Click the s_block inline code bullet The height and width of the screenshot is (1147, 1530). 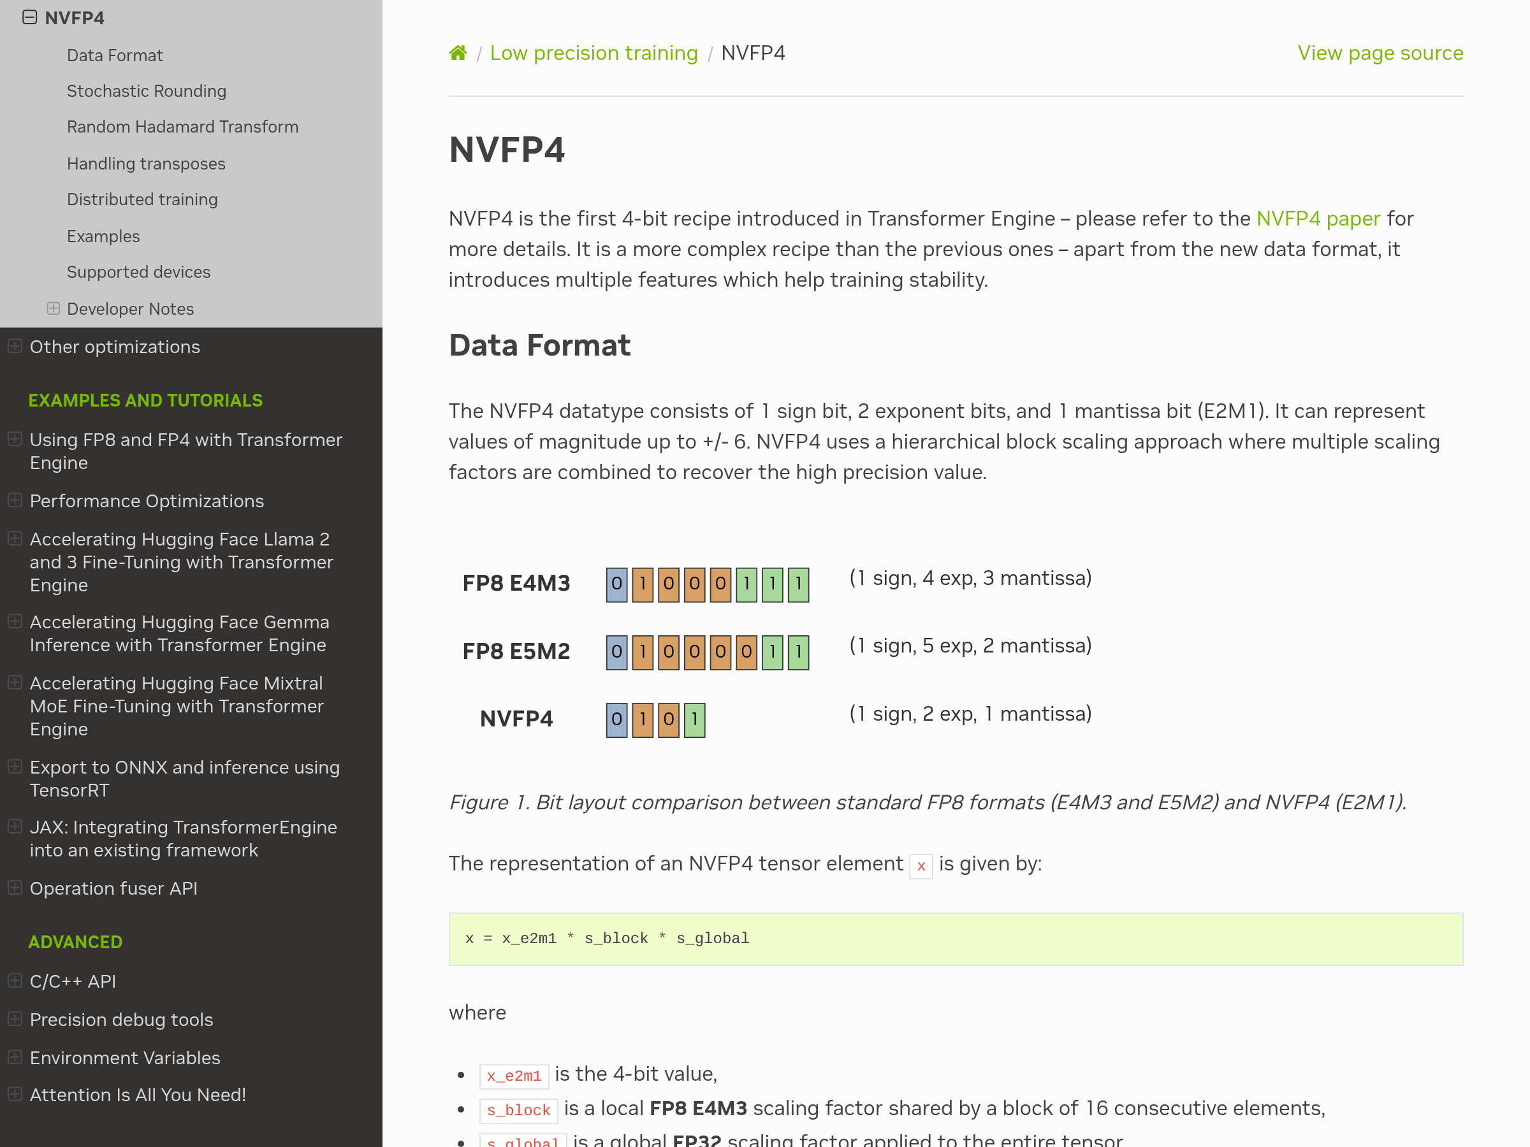tap(518, 1110)
